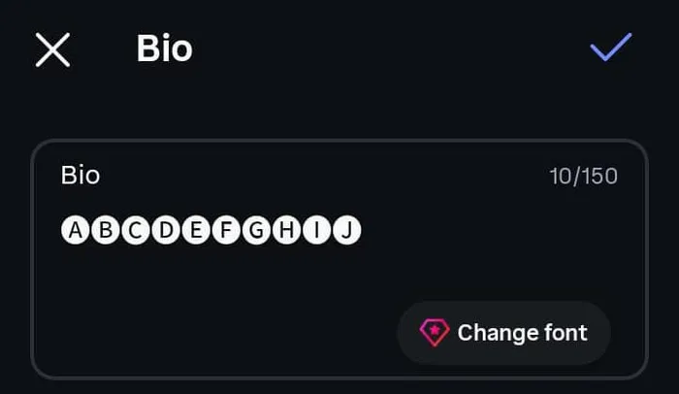This screenshot has height=394, width=679.
Task: Place cursor on the circled letter B
Action: click(x=106, y=230)
